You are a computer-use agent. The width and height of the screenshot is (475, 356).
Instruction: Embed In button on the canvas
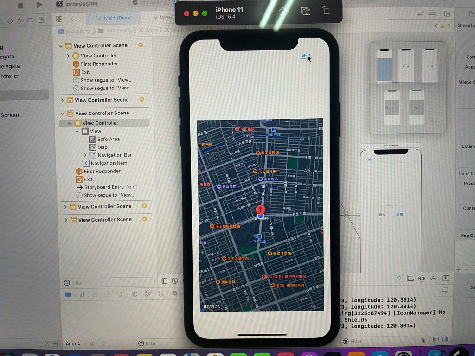coord(446,278)
